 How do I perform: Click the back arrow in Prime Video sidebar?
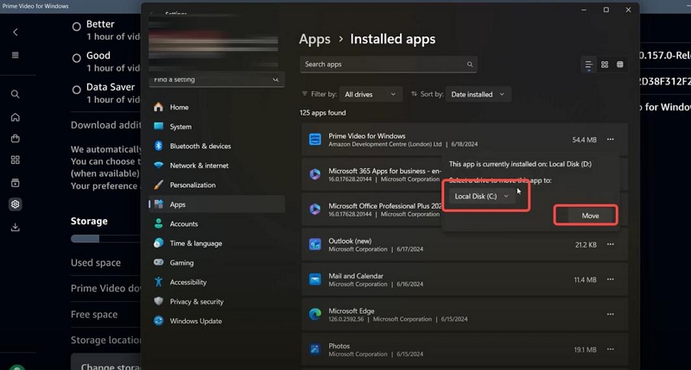pyautogui.click(x=16, y=32)
